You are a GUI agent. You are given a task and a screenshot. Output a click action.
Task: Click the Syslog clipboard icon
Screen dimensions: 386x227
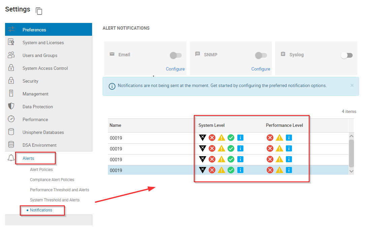click(283, 54)
